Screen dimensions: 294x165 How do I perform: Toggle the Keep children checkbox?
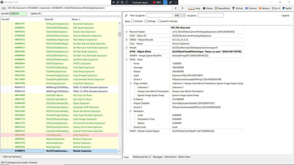click(x=133, y=21)
